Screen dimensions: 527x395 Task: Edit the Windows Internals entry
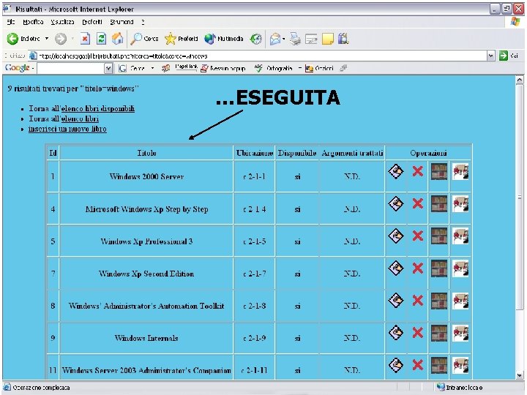coord(396,333)
